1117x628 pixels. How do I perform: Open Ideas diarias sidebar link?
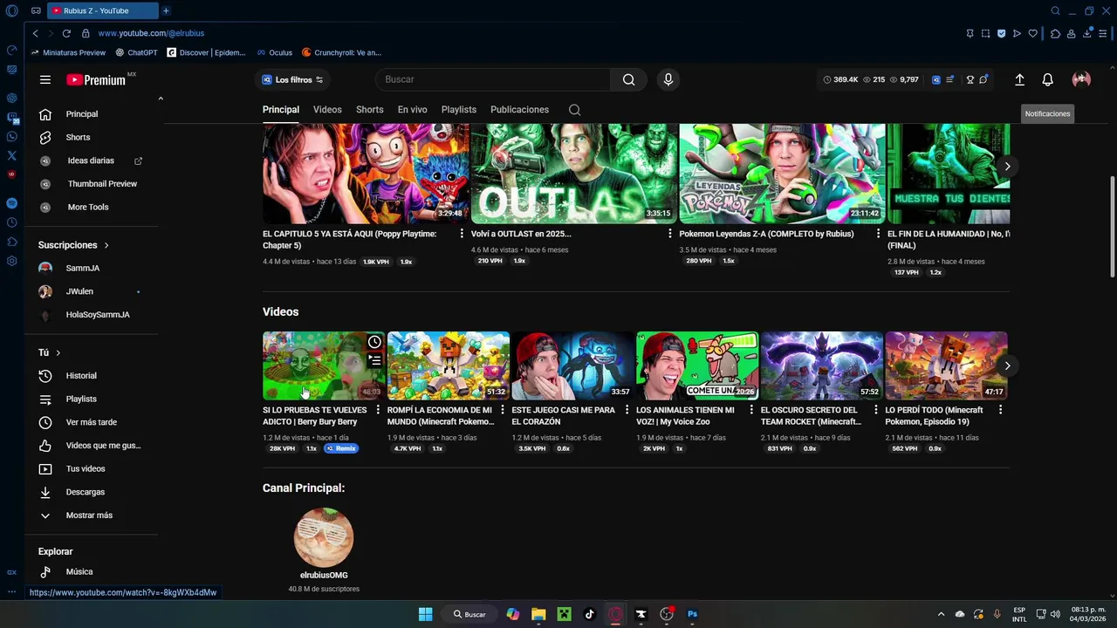pos(91,160)
